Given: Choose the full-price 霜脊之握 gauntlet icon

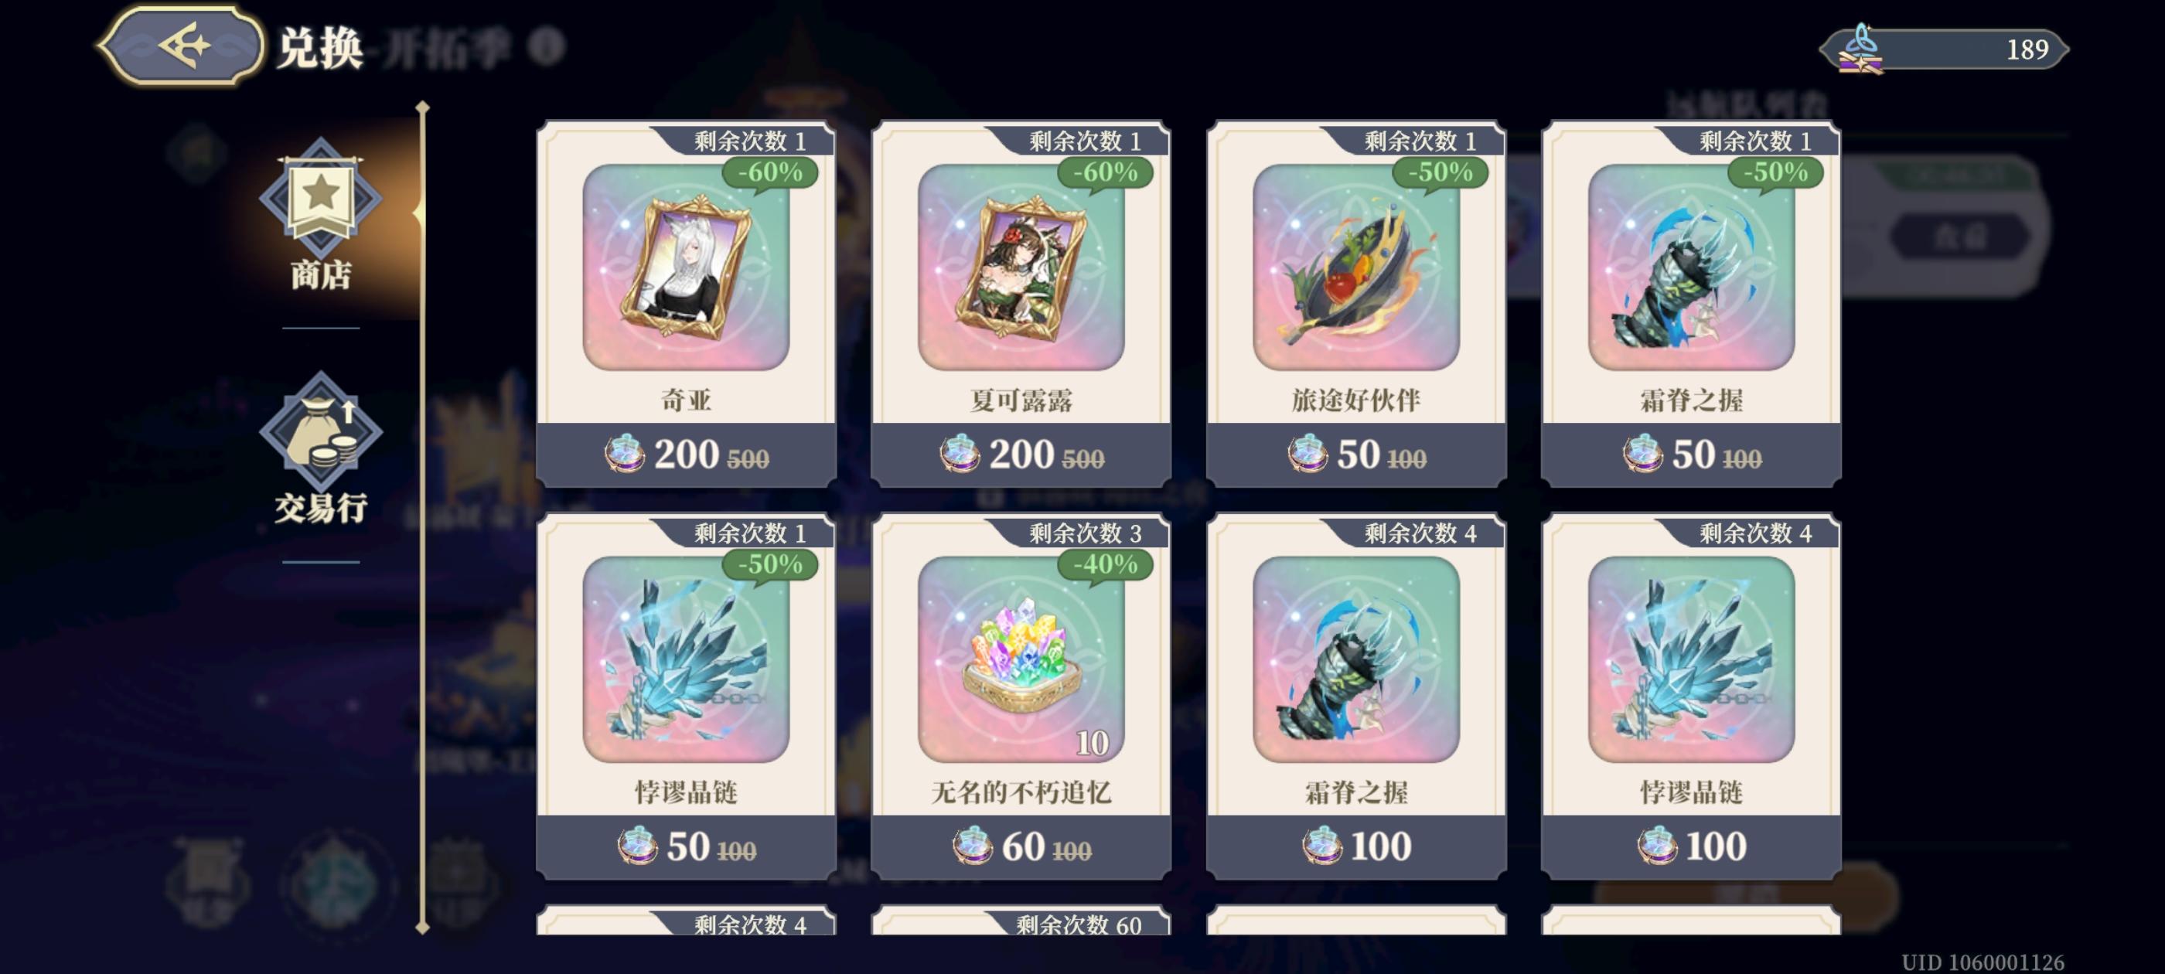Looking at the screenshot, I should tap(1355, 659).
